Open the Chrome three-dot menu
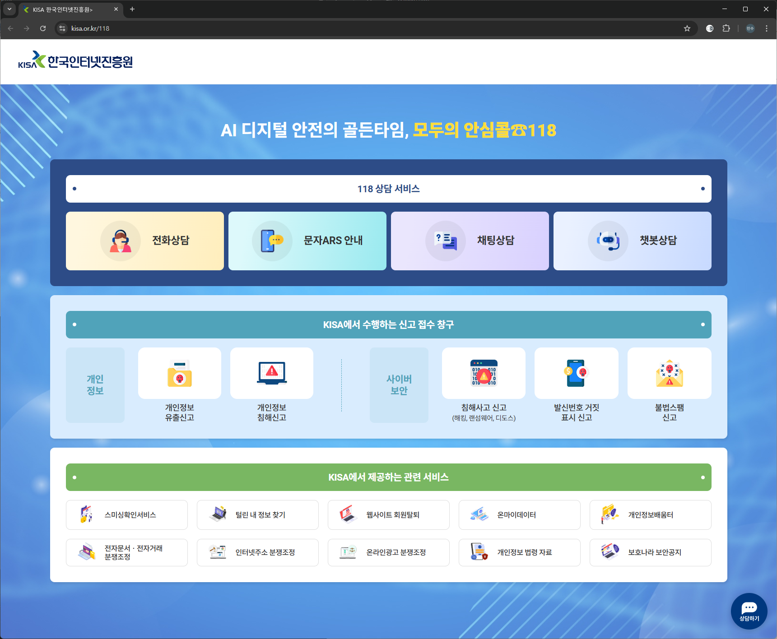Screen dimensions: 777x639 pyautogui.click(x=767, y=28)
